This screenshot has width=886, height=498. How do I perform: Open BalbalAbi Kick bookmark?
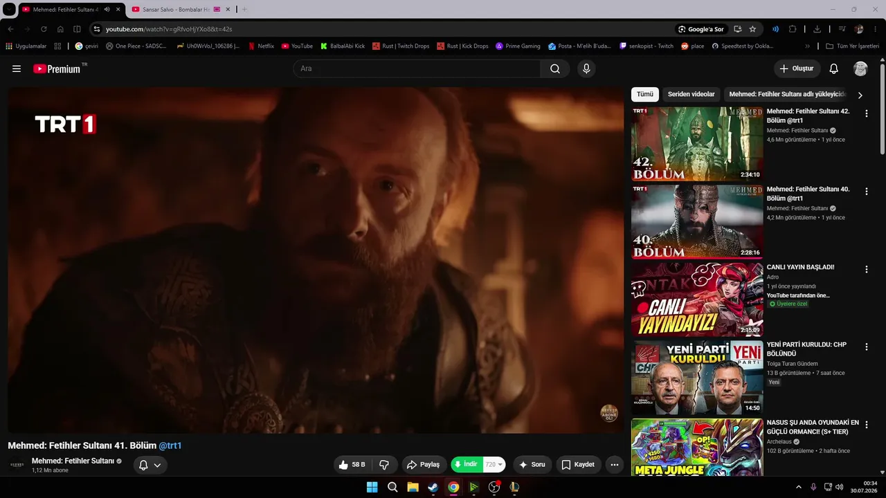click(x=342, y=46)
